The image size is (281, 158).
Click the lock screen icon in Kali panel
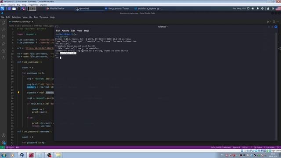pos(268,8)
